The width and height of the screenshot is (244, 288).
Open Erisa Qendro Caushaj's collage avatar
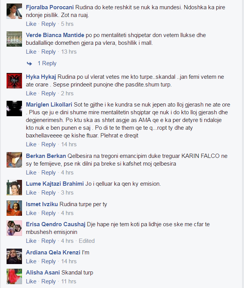click(x=14, y=228)
